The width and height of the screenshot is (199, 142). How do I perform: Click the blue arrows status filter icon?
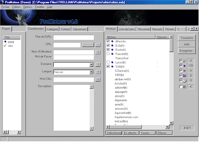pyautogui.click(x=184, y=76)
